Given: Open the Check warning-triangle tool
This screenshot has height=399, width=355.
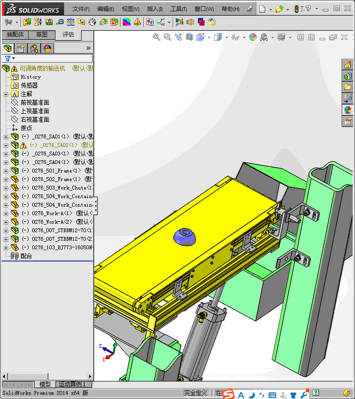Looking at the screenshot, I should pos(137,22).
